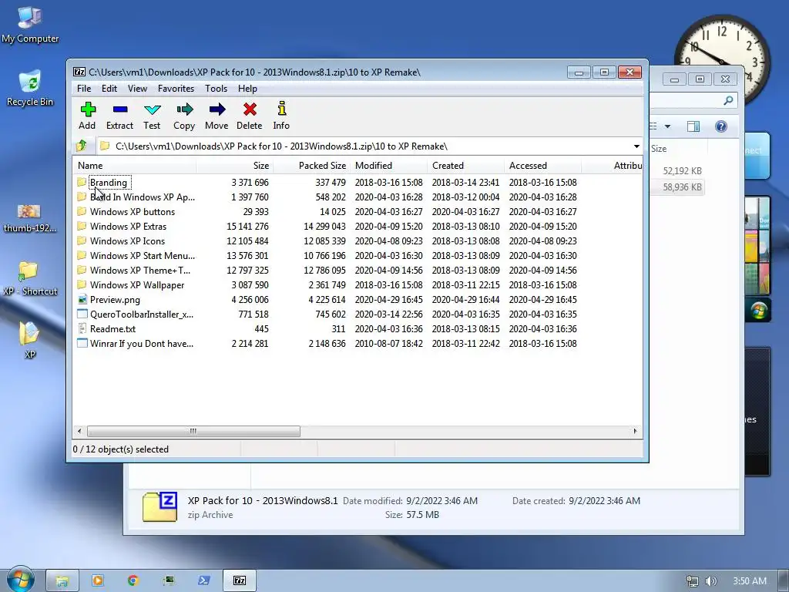Select Windows XP Start Menu... folder name
789x592 pixels.
pyautogui.click(x=143, y=256)
